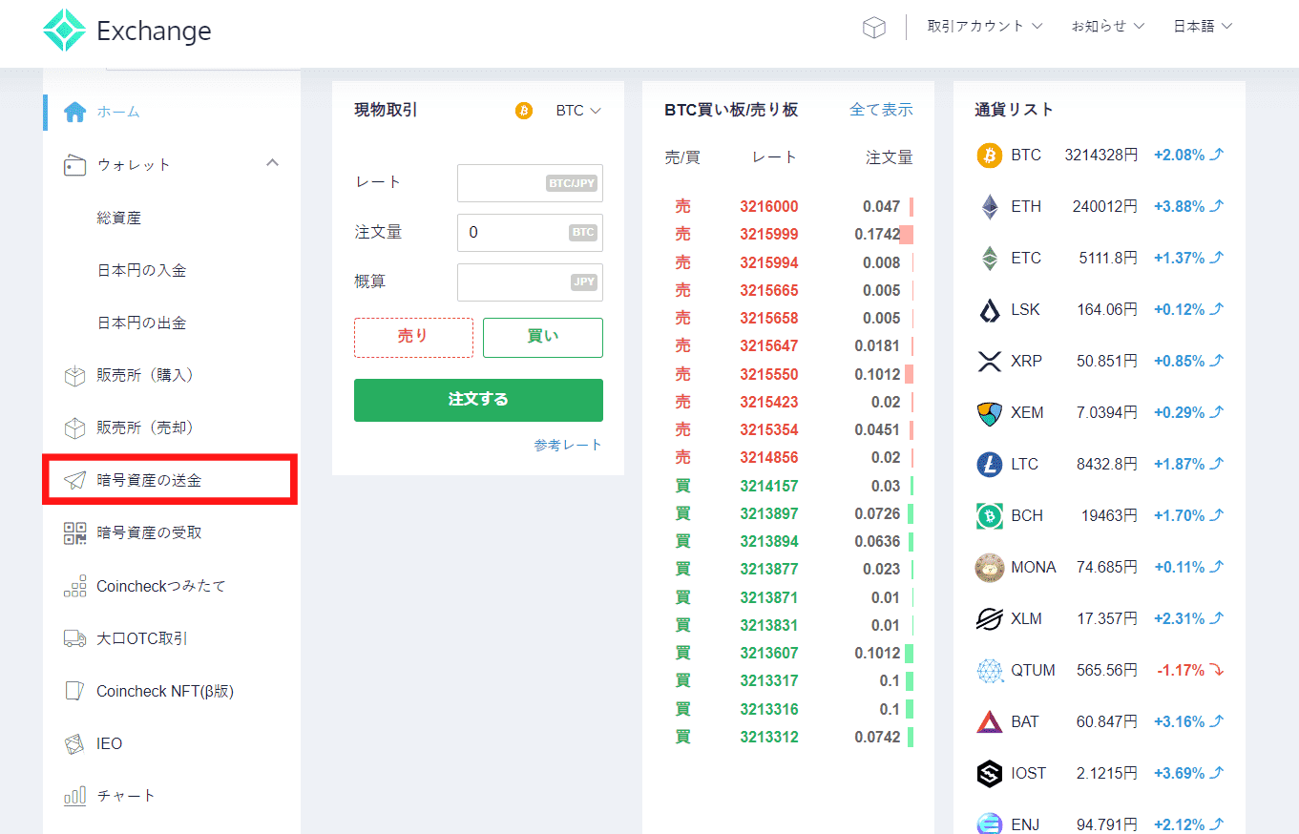
Task: Click the 全て表示 link
Action: [881, 110]
